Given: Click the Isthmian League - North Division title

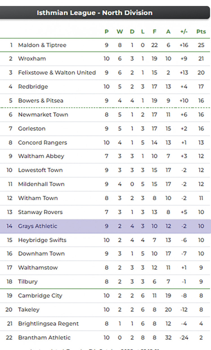Looking at the screenshot, I should pos(95,13).
